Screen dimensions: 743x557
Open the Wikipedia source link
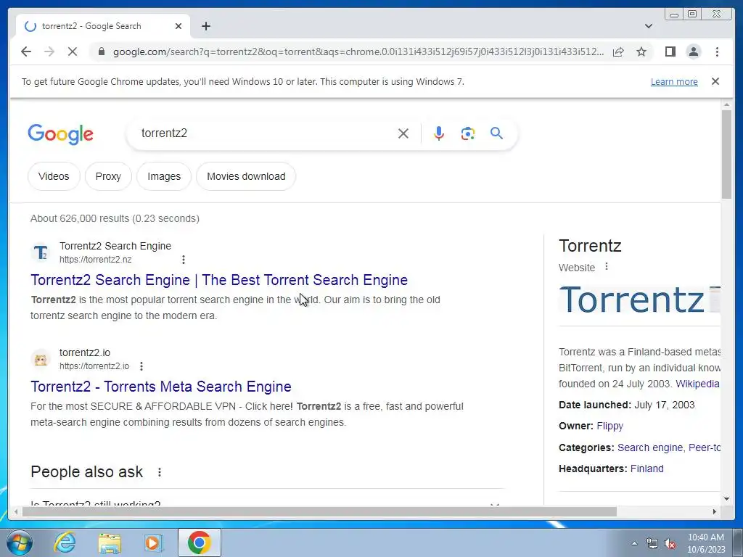pyautogui.click(x=697, y=384)
